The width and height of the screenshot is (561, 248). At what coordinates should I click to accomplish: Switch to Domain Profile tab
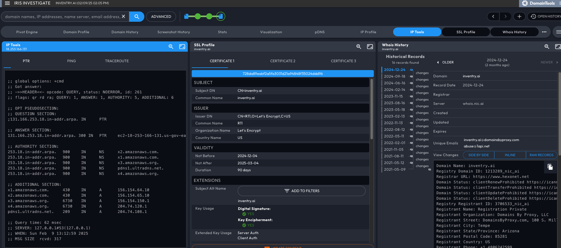pos(76,32)
